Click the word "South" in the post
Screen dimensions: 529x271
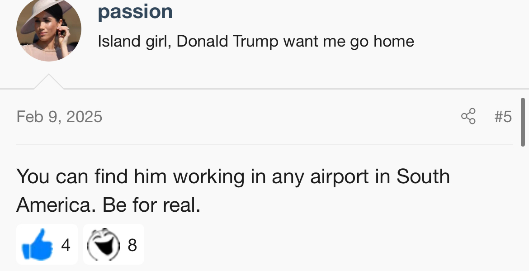point(423,176)
